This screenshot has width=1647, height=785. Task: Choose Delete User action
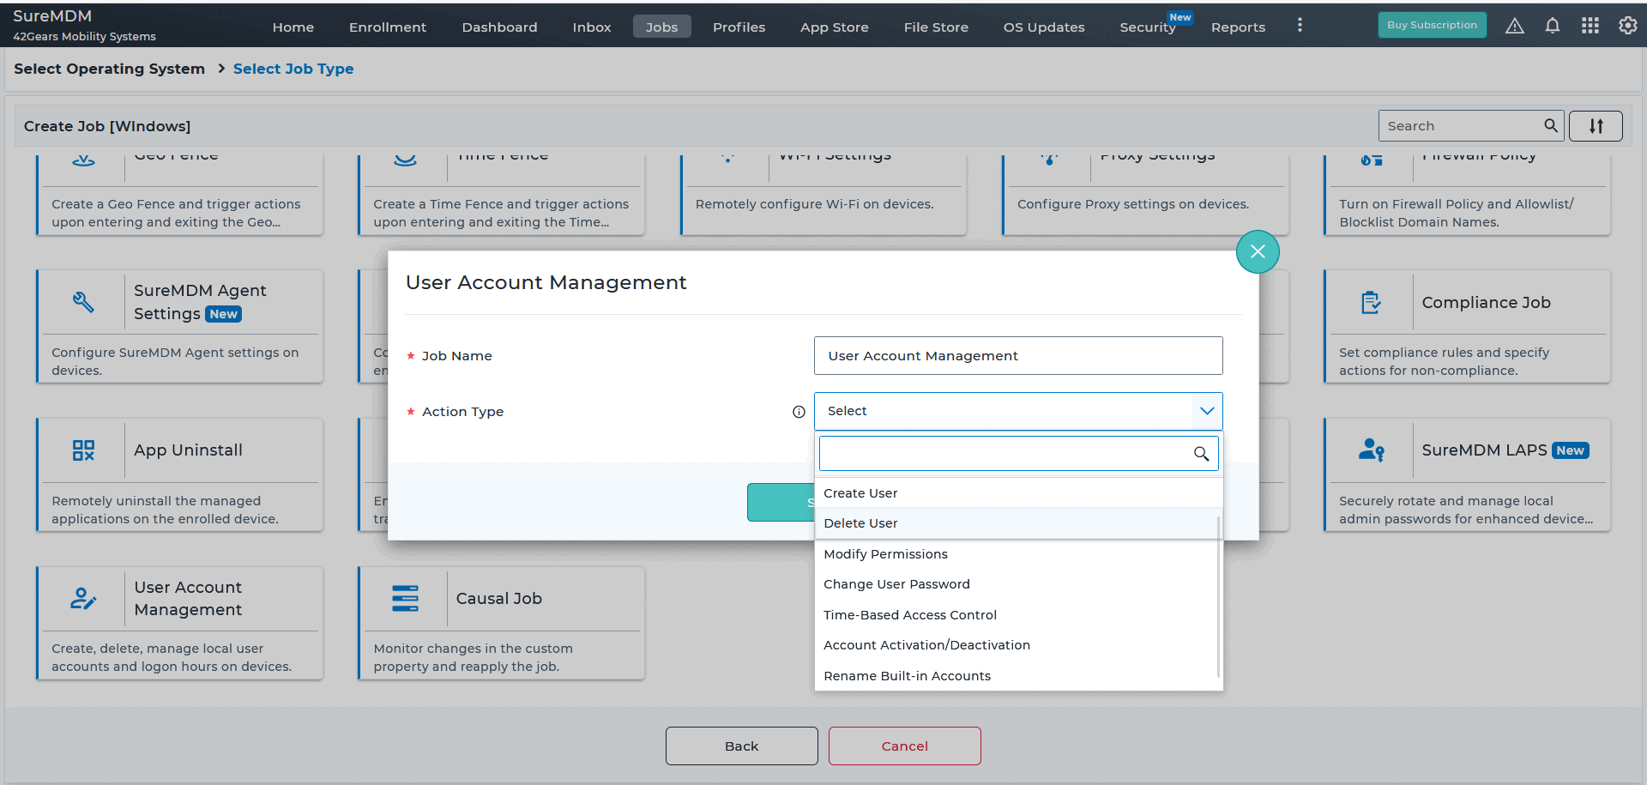click(1018, 523)
